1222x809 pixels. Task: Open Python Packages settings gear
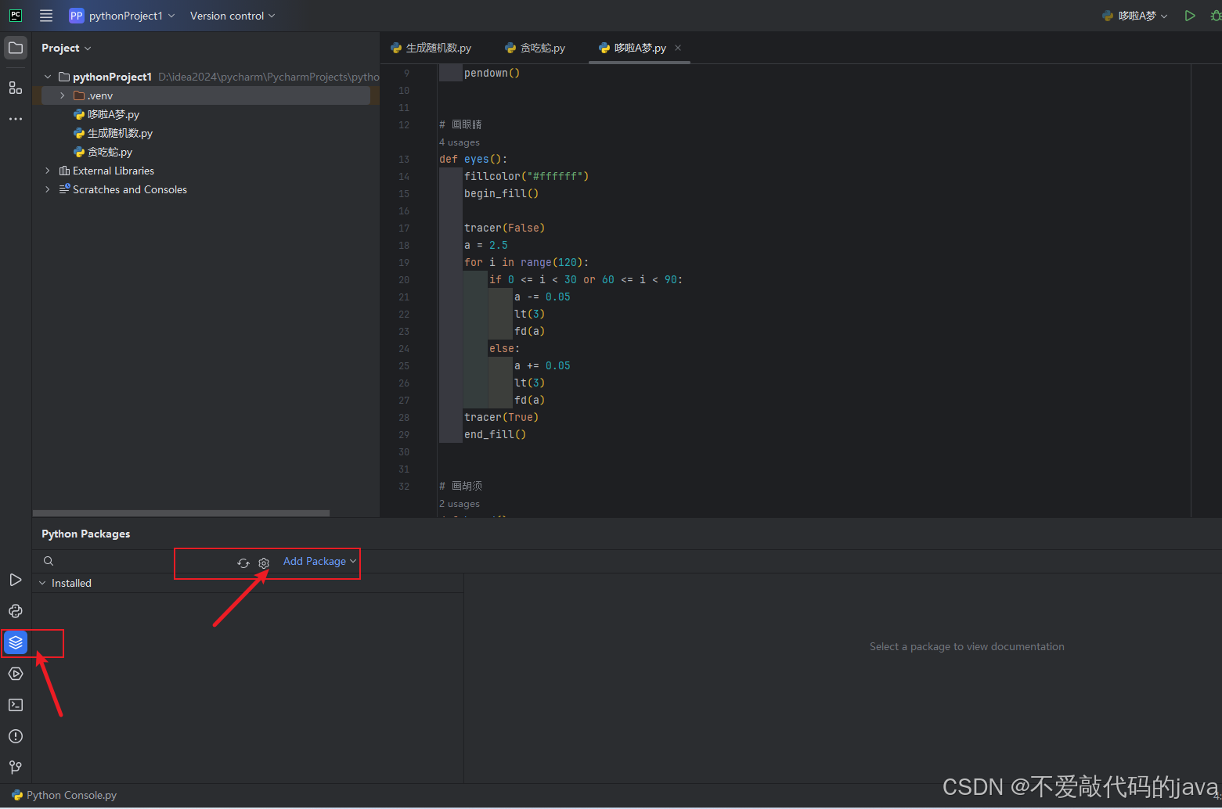click(x=264, y=563)
